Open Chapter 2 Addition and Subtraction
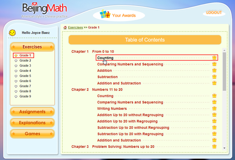The image size is (235, 160). point(119,140)
